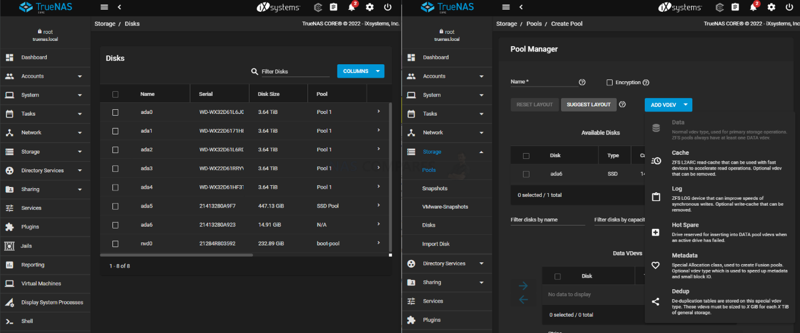Move disks left with arrow from Data VDevs
Image resolution: width=800 pixels, height=333 pixels.
[523, 300]
